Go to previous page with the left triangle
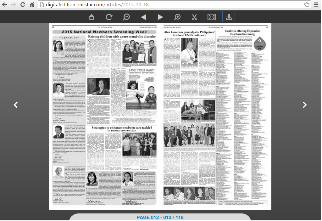The width and height of the screenshot is (322, 221). click(143, 17)
